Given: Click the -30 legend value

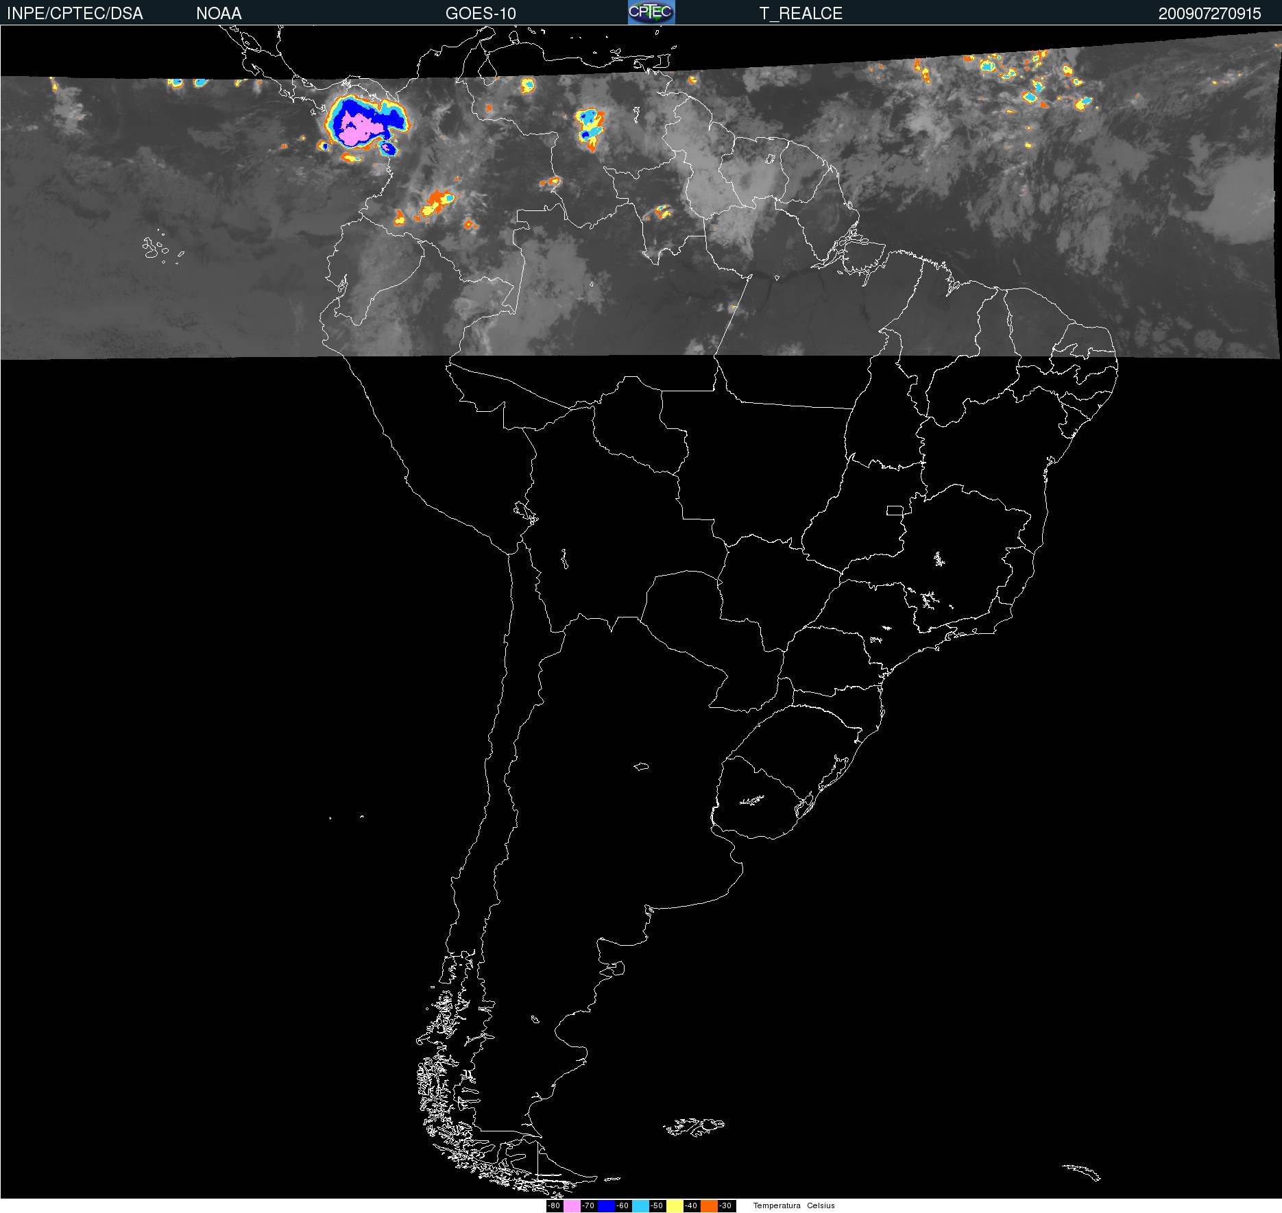Looking at the screenshot, I should tap(725, 1205).
